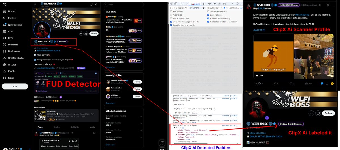Screen dimensions: 340x150
Task: Open Articles in the sidebar
Action: pyautogui.click(x=10, y=65)
